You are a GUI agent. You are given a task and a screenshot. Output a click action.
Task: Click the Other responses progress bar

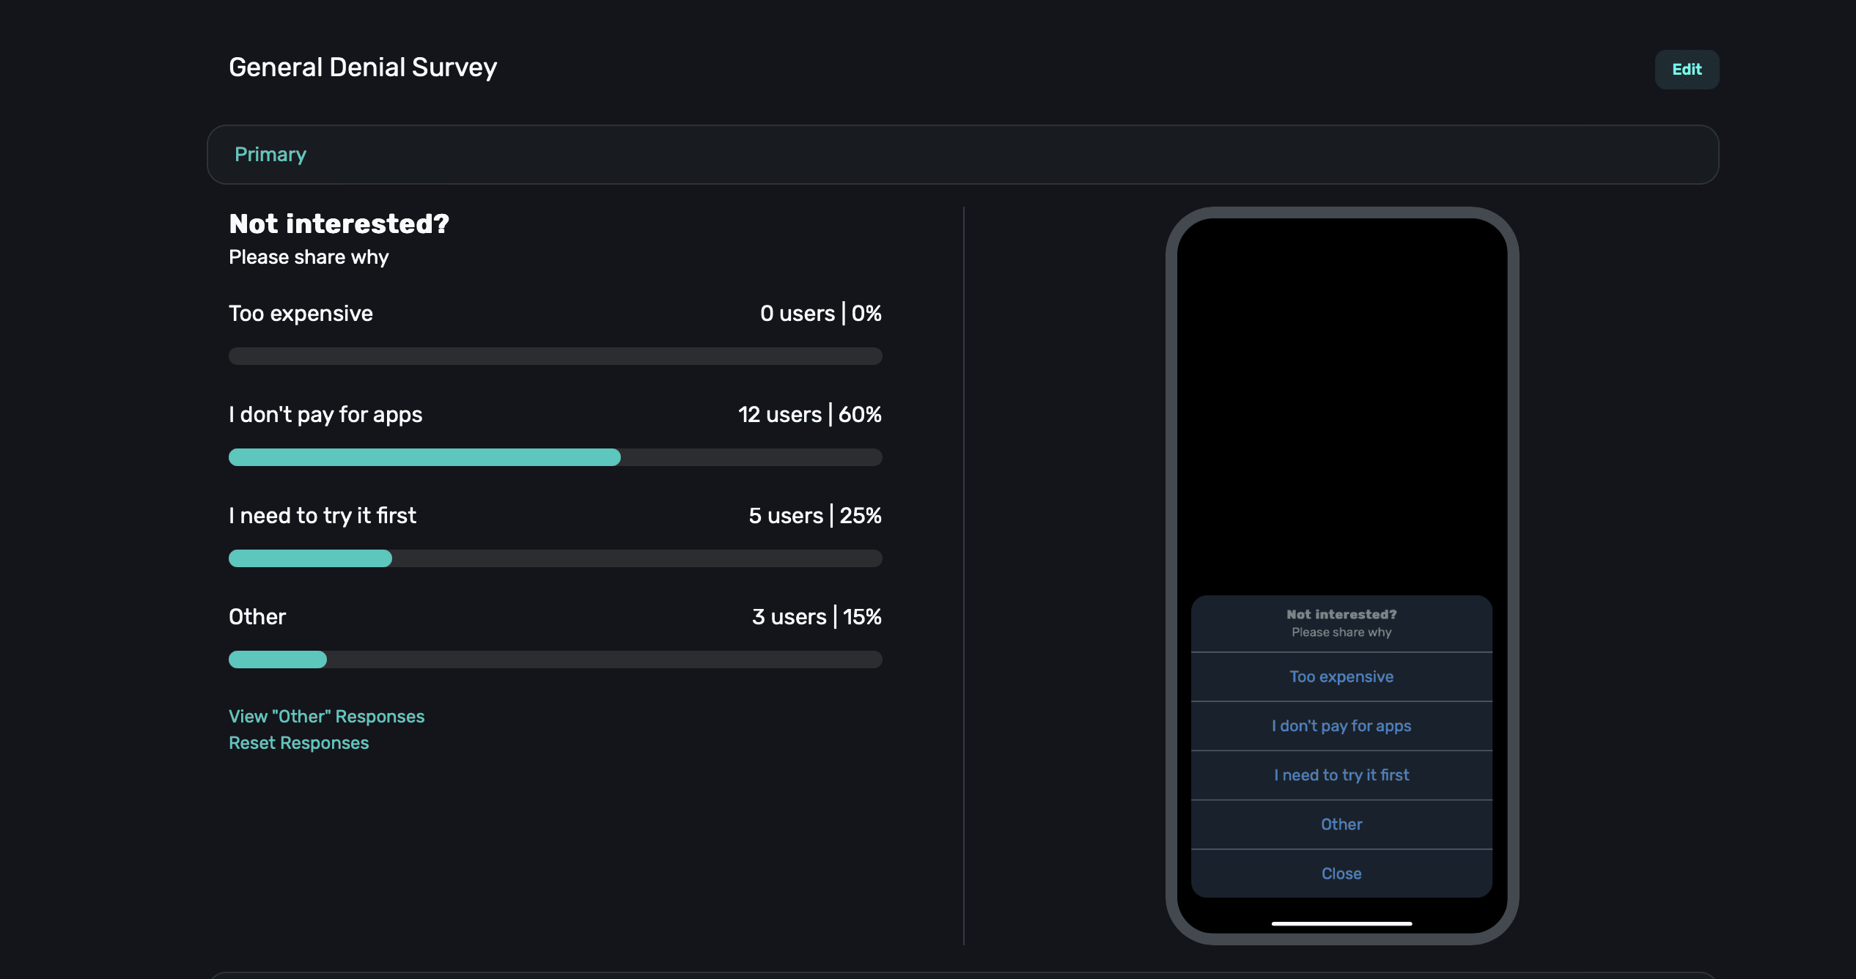click(x=555, y=660)
